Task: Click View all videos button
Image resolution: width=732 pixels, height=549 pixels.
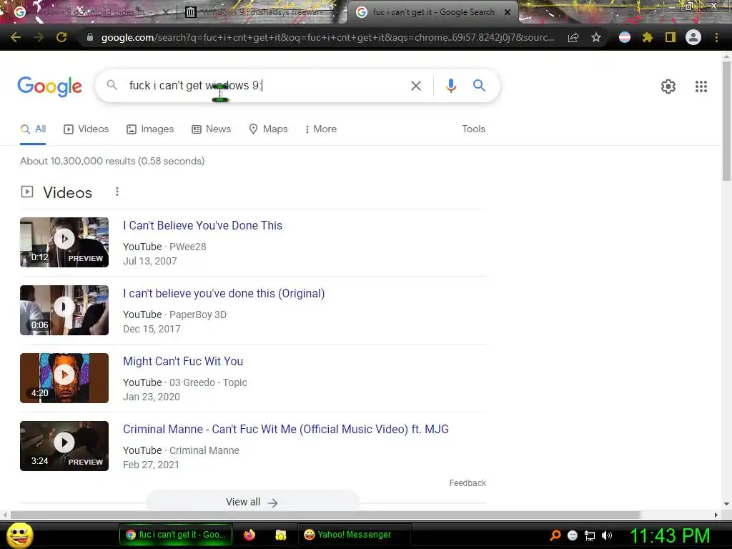Action: point(252,502)
